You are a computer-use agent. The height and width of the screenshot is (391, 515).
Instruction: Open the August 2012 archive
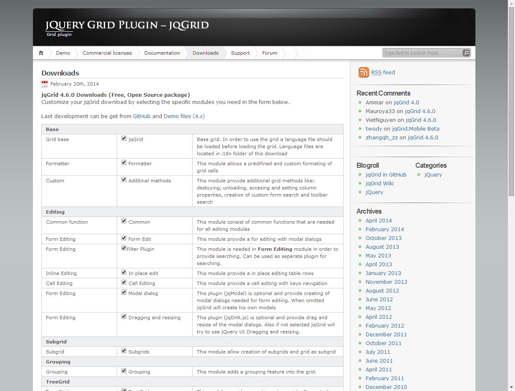tap(382, 291)
